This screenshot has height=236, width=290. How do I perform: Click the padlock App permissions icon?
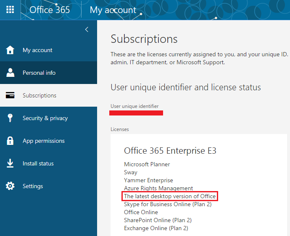point(10,141)
